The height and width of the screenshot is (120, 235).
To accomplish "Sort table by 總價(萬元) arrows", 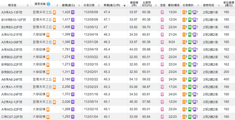I will (79, 6).
